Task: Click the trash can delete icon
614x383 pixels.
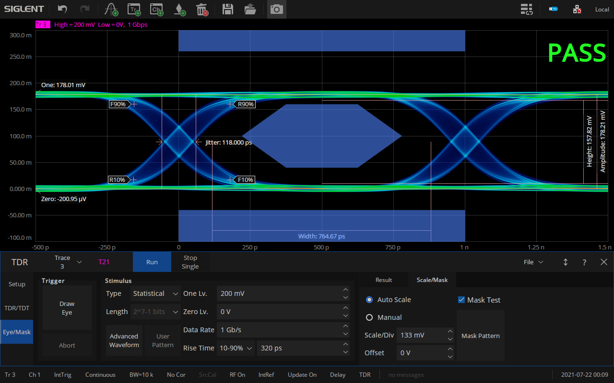Action: pos(202,9)
